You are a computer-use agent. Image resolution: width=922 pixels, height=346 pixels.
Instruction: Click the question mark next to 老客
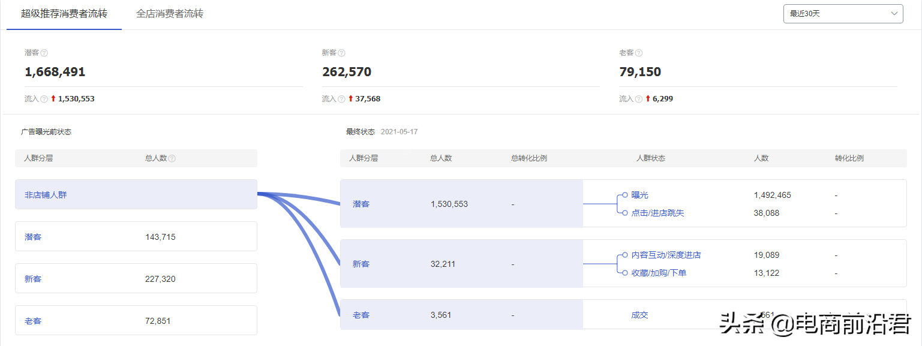coord(639,52)
